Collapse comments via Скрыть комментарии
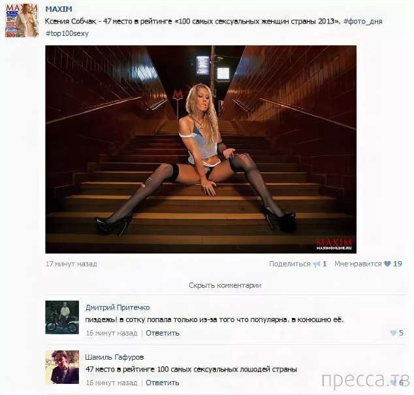The height and width of the screenshot is (395, 414). [x=225, y=285]
